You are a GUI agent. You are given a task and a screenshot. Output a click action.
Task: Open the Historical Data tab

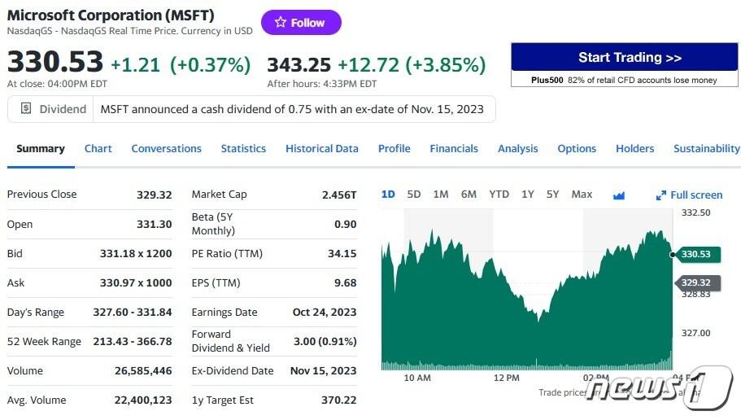[x=321, y=148]
